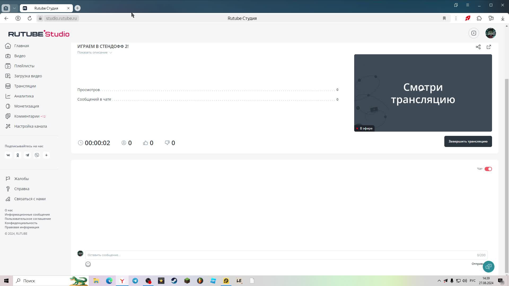Viewport: 509px width, 286px height.
Task: Open the tab group dropdown arrow
Action: coord(15,8)
